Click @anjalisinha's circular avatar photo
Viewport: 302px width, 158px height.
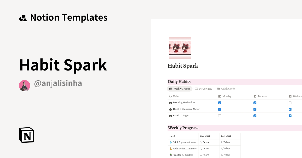[24, 86]
